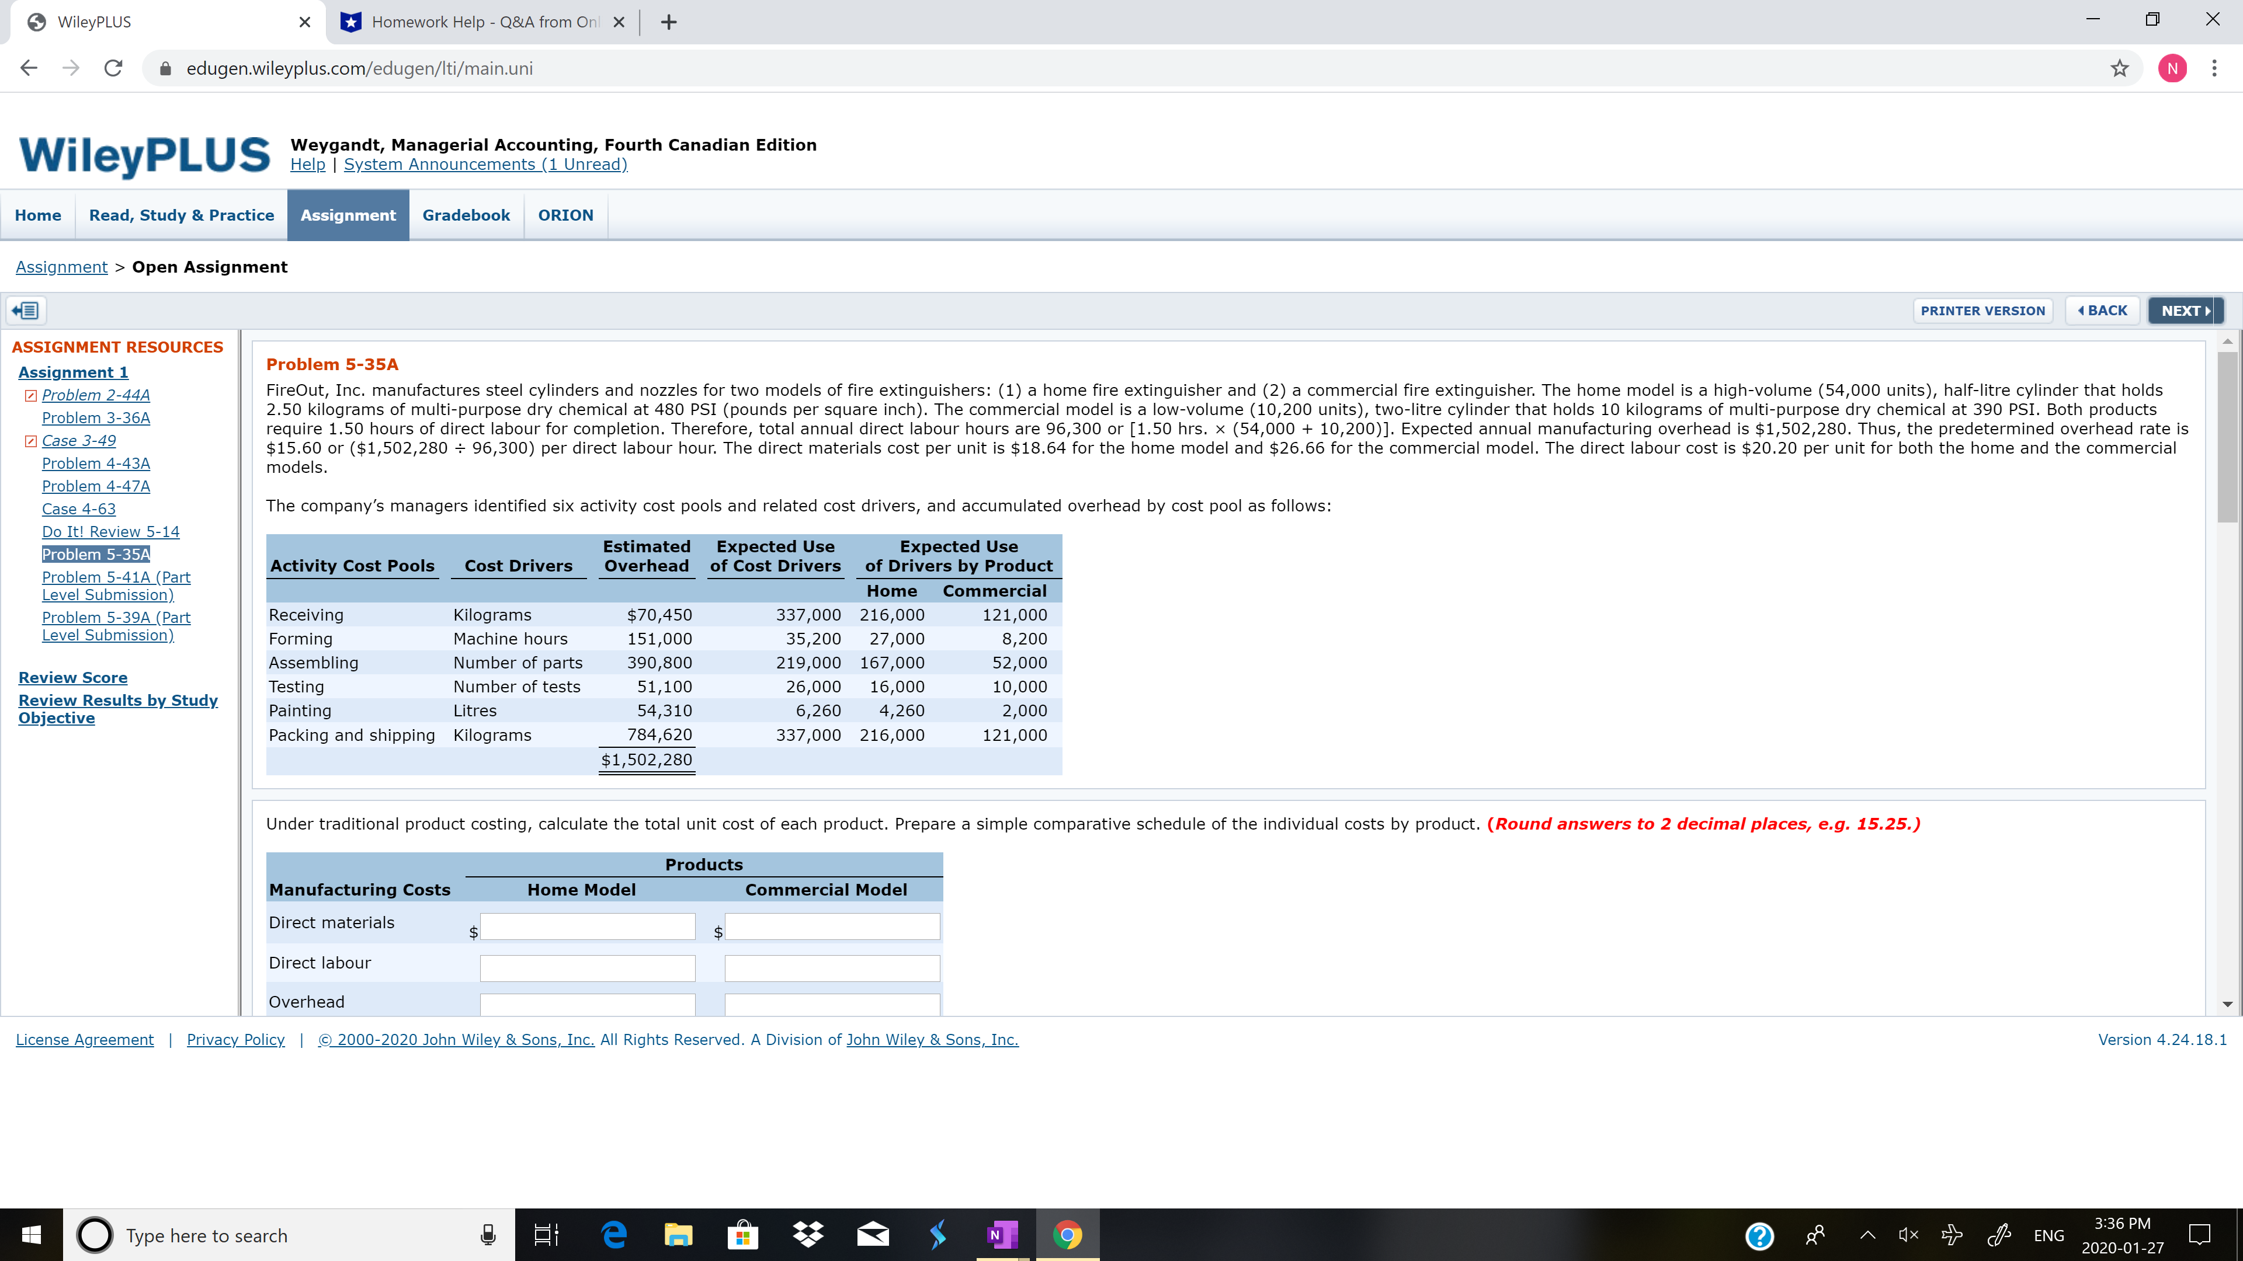The width and height of the screenshot is (2243, 1261).
Task: Open the Chrome profile avatar N
Action: pyautogui.click(x=2172, y=69)
